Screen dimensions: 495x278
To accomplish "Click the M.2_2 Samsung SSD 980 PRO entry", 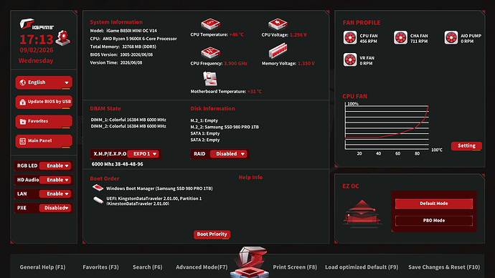I will point(225,127).
